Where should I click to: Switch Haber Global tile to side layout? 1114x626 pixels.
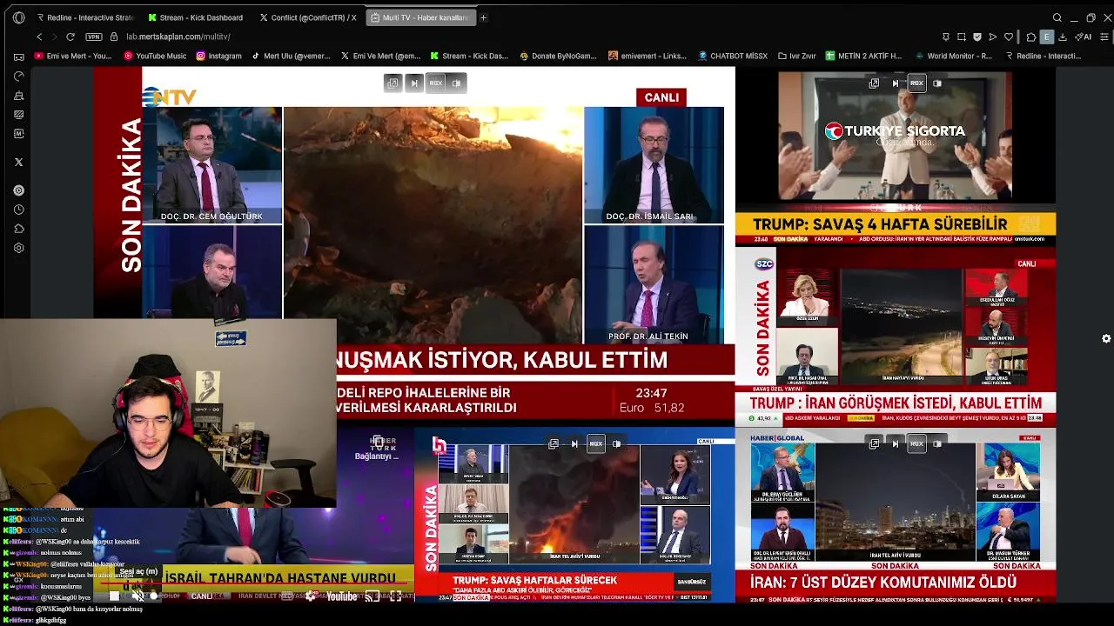coord(937,443)
